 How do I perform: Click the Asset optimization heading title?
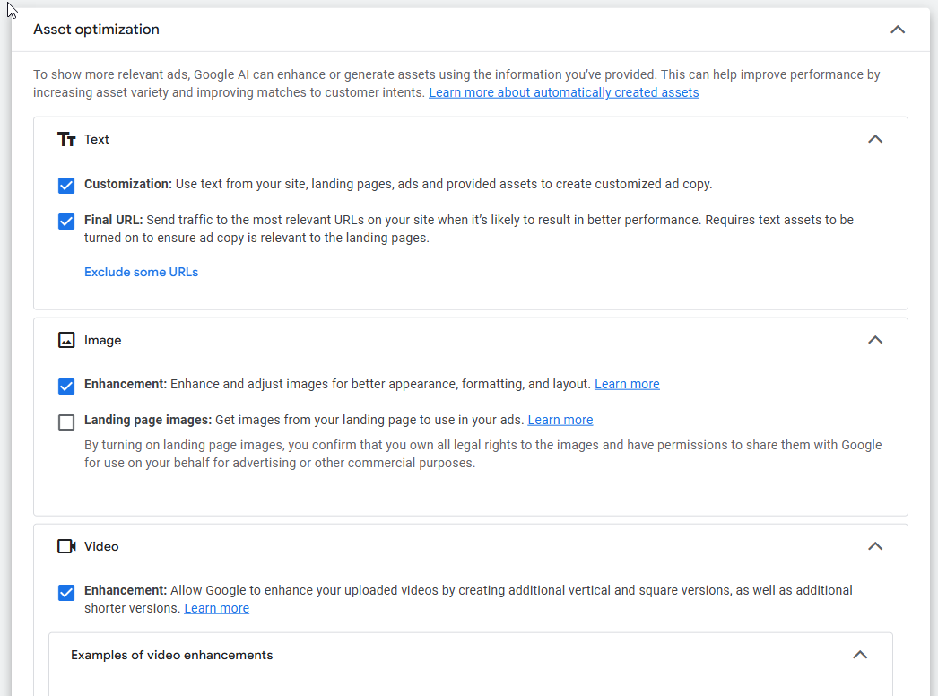point(96,30)
